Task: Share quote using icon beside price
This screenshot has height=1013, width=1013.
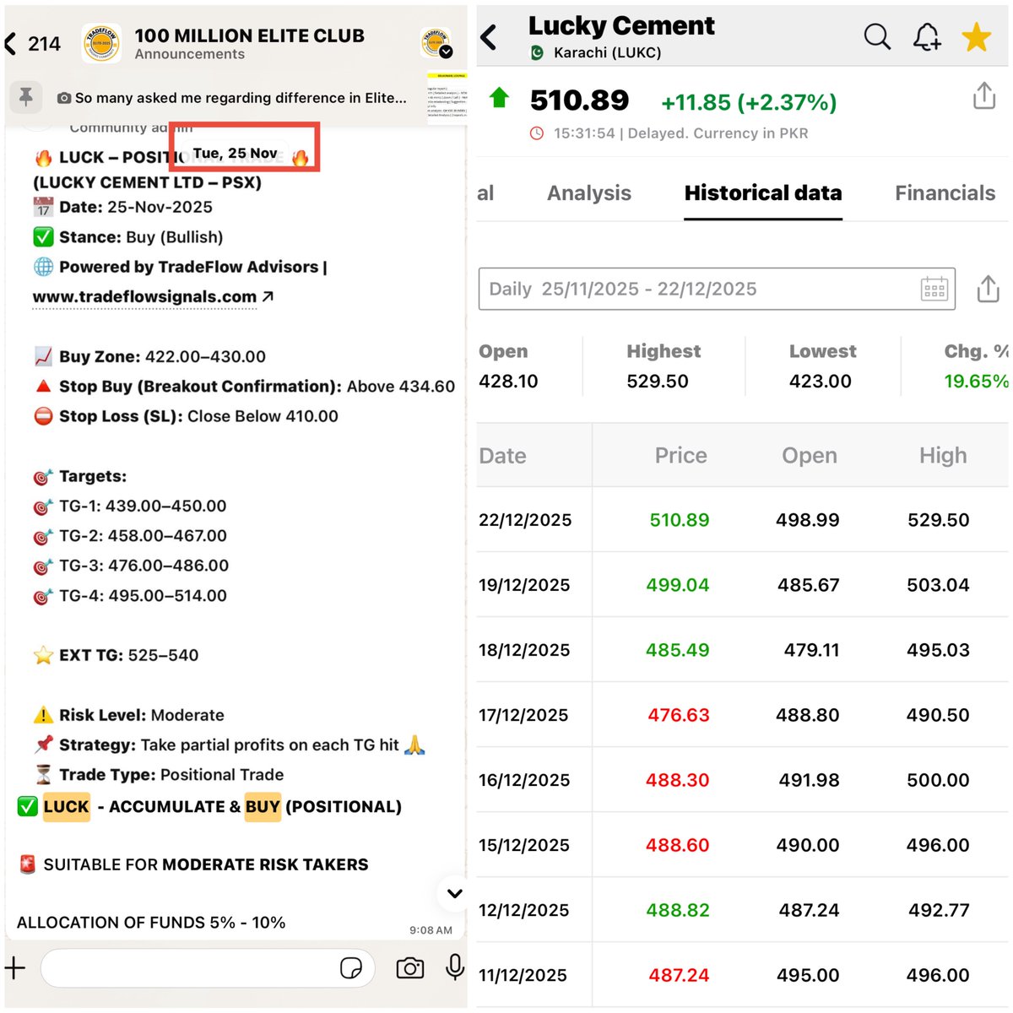Action: [984, 95]
